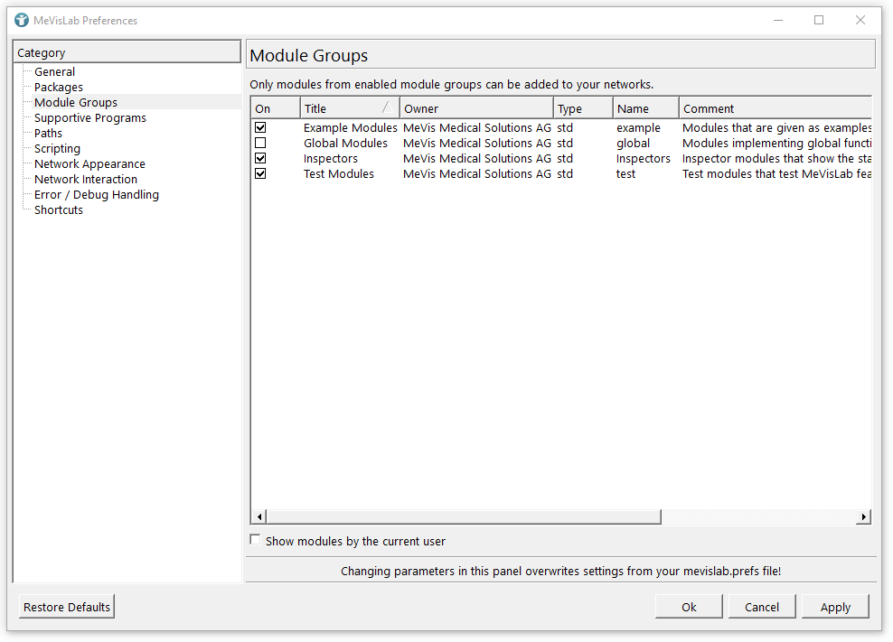Screen dimensions: 893x642
Task: Select the Packages category
Action: [x=59, y=88]
